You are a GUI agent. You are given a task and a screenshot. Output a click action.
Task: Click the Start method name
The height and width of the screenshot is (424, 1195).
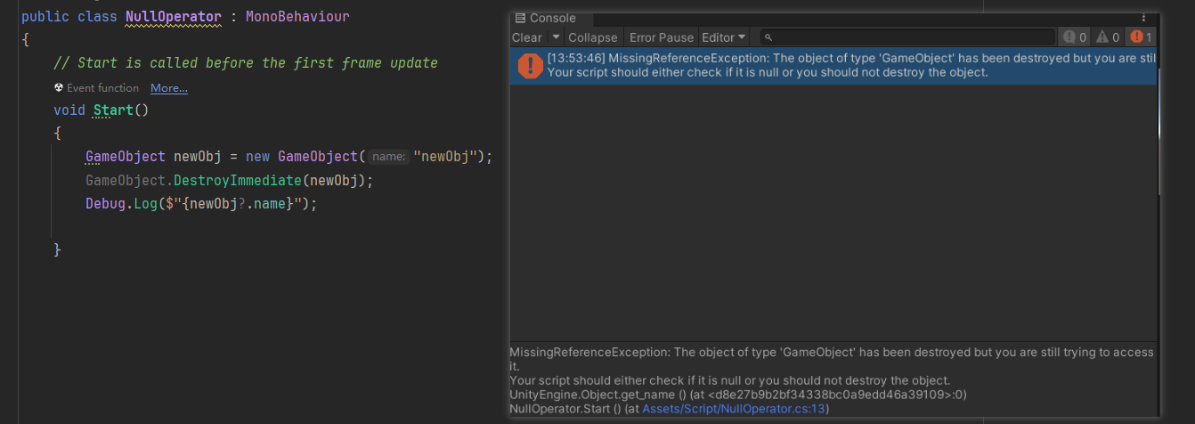click(x=112, y=110)
